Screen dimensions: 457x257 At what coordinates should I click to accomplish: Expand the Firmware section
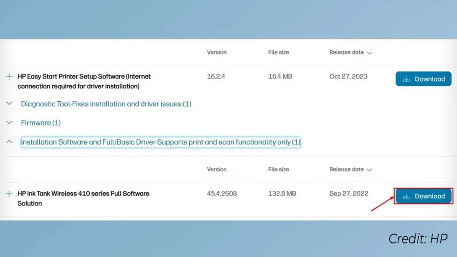tap(41, 123)
